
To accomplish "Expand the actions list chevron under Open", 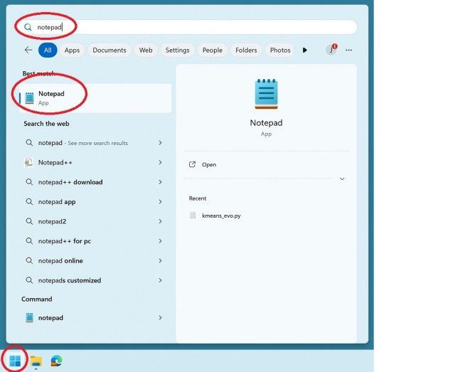I will (x=342, y=179).
